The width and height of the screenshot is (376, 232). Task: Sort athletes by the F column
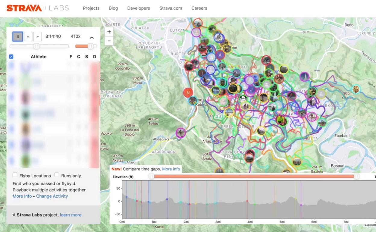coord(71,57)
